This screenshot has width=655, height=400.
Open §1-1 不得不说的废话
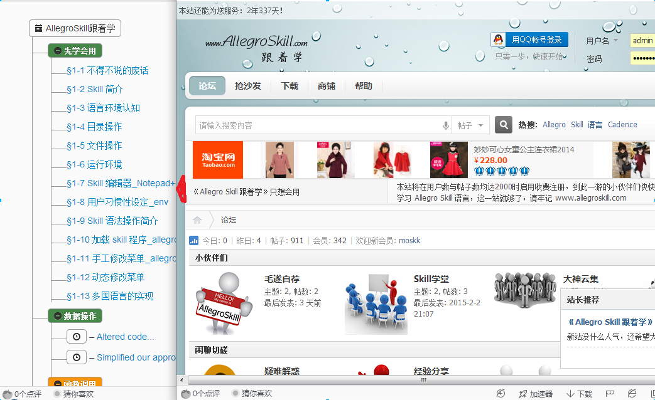tap(107, 70)
